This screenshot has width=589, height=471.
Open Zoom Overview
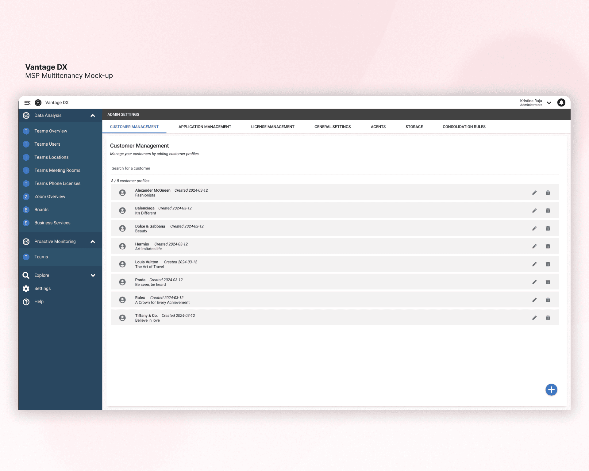pos(50,197)
